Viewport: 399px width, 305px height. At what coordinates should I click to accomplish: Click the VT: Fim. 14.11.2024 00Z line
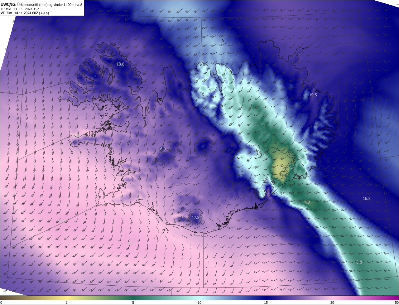25,13
